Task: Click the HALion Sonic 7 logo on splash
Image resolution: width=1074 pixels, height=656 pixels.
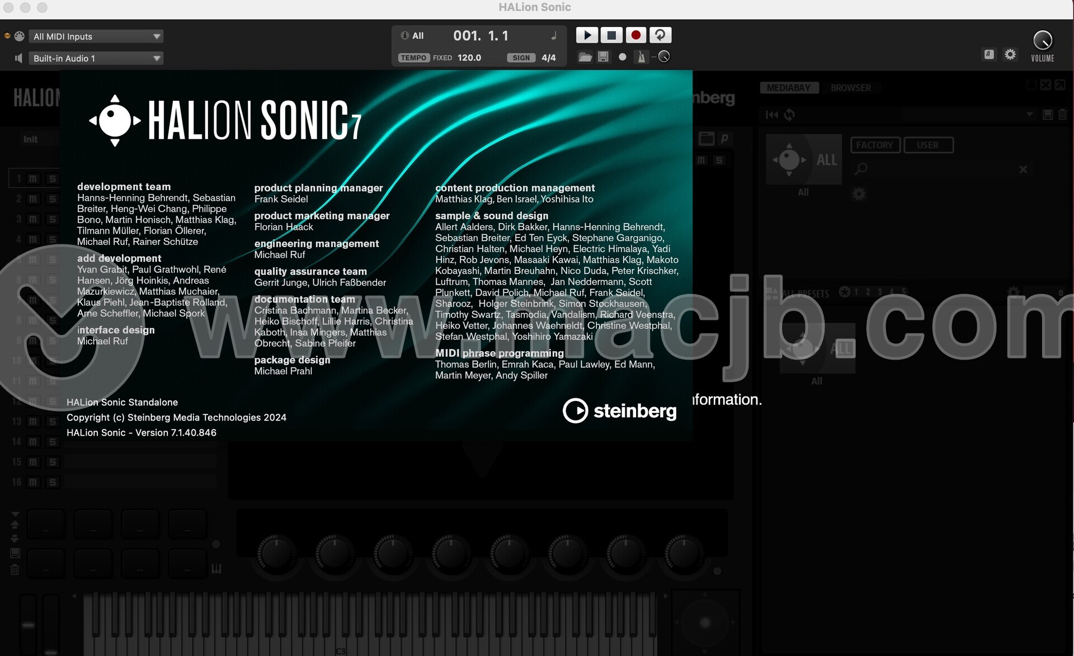Action: coord(225,120)
